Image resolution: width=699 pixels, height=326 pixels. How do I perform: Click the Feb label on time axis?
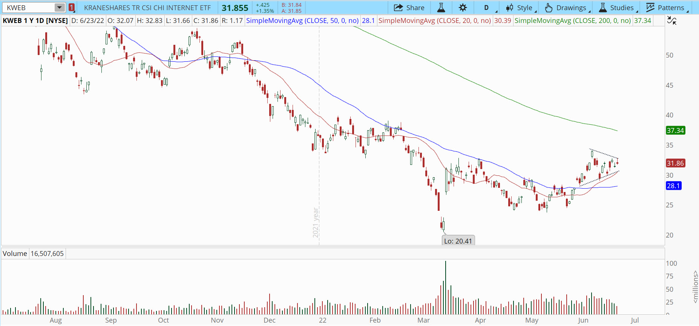point(375,320)
